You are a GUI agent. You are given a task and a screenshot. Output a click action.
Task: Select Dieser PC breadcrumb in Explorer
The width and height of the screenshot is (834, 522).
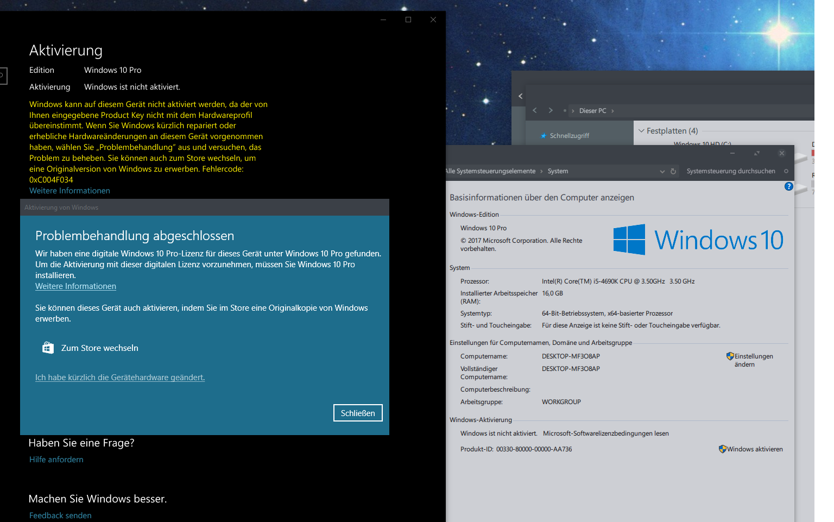tap(592, 111)
